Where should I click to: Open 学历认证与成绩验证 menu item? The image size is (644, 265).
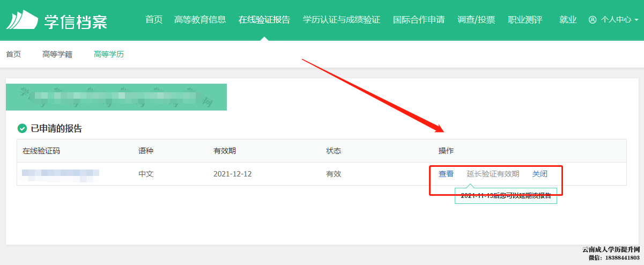pos(342,20)
